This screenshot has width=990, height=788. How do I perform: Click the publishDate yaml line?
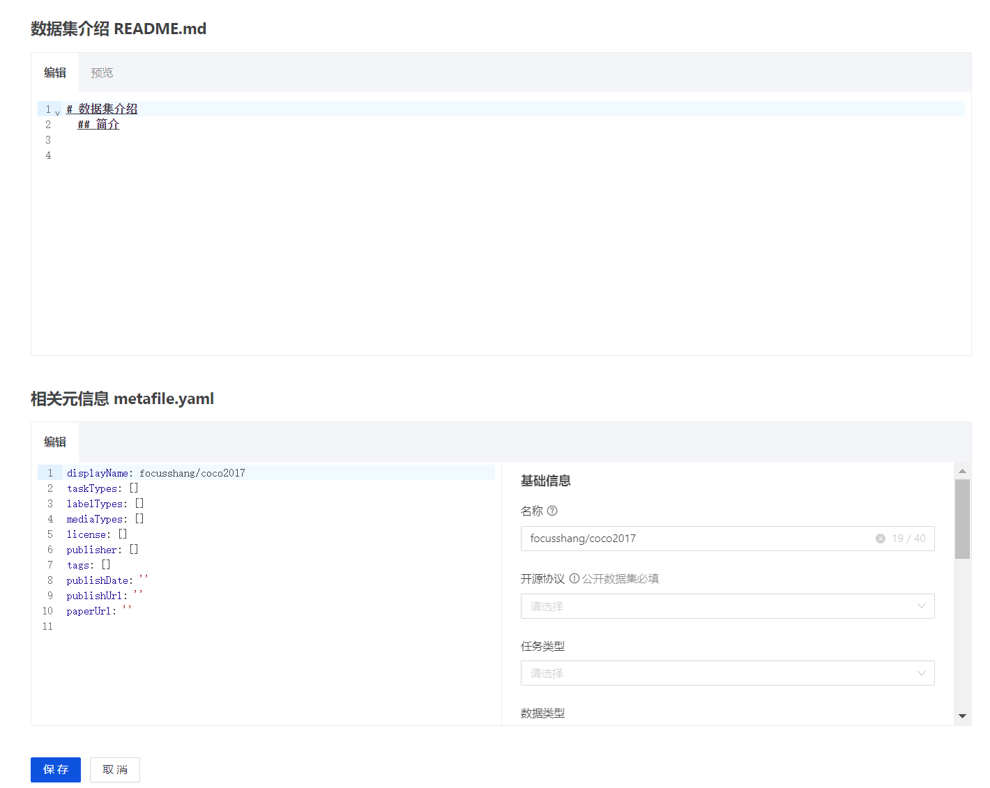point(107,580)
